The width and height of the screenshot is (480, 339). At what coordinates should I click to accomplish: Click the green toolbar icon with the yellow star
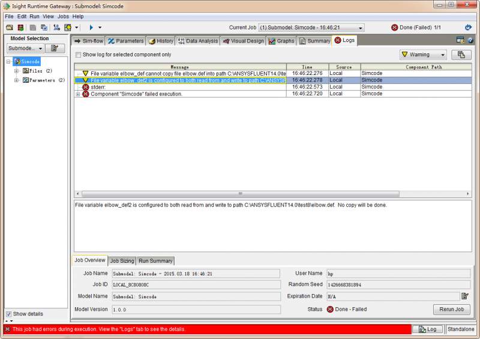point(68,28)
